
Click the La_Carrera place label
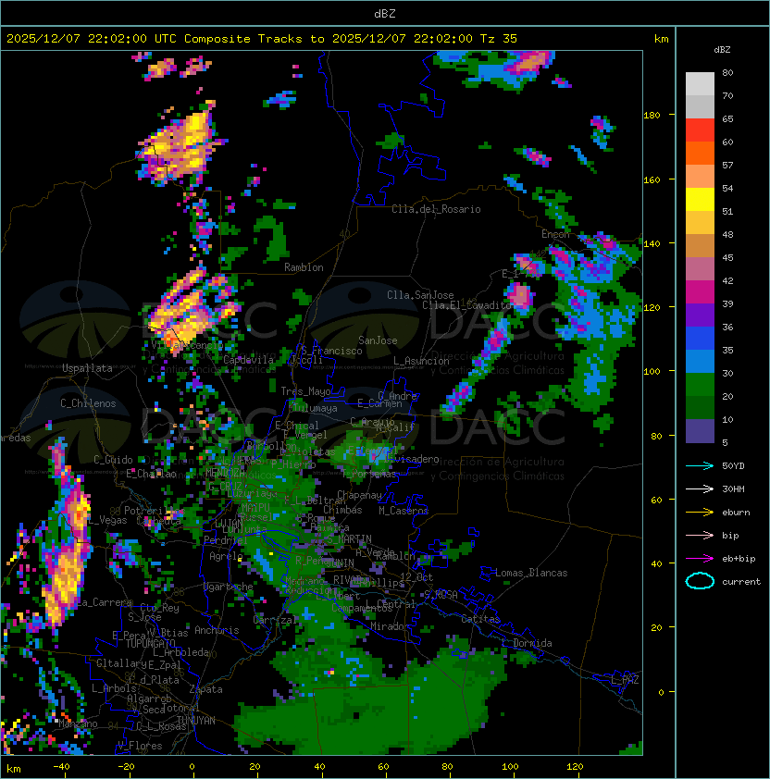click(x=104, y=602)
